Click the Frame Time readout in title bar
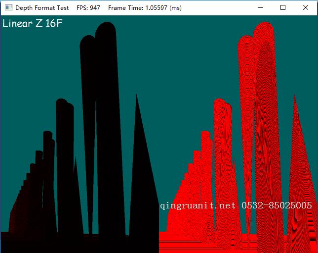This screenshot has width=318, height=253. [x=145, y=7]
